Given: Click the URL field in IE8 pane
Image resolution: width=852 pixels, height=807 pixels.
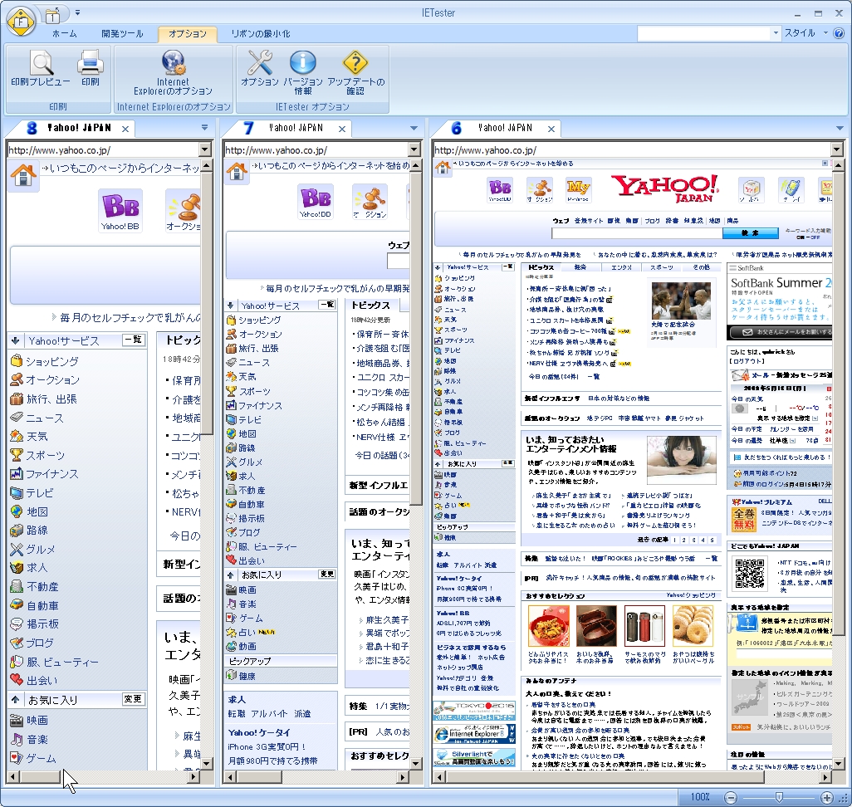Looking at the screenshot, I should pos(103,150).
